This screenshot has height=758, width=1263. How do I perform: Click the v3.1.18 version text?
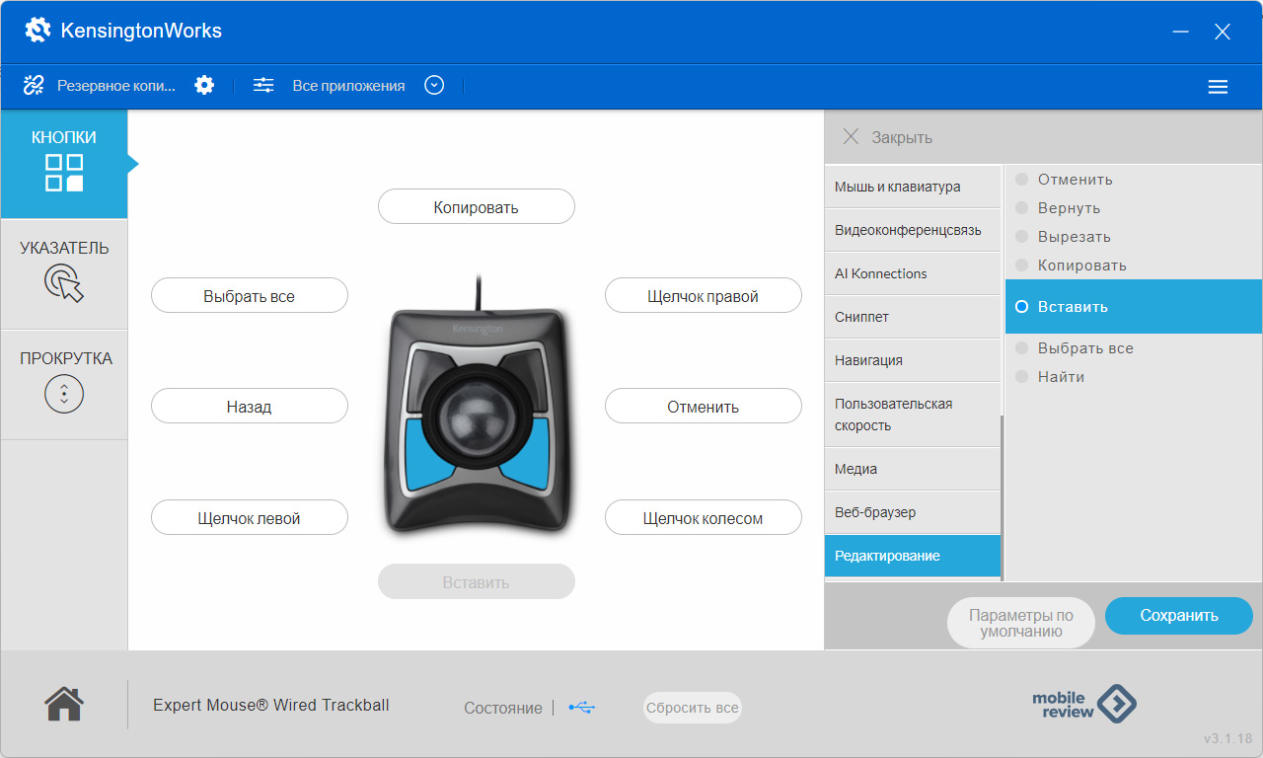click(1228, 738)
